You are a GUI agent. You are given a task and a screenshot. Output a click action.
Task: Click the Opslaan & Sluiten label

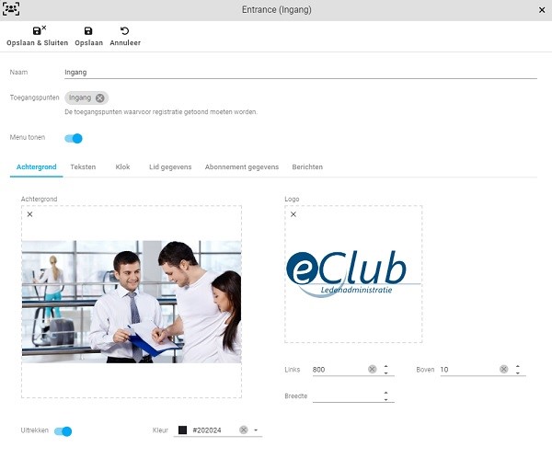[x=38, y=43]
